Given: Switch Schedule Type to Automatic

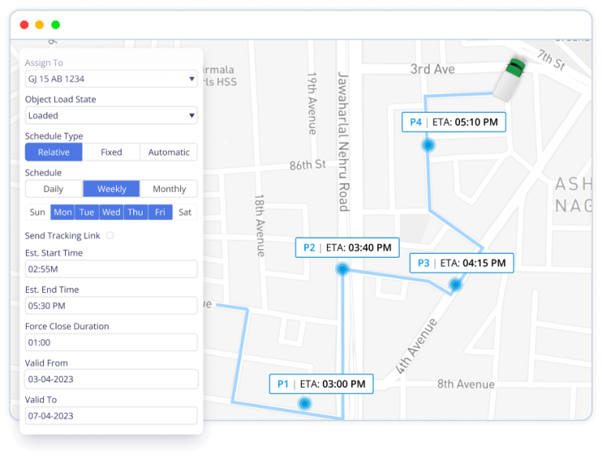Looking at the screenshot, I should 169,152.
